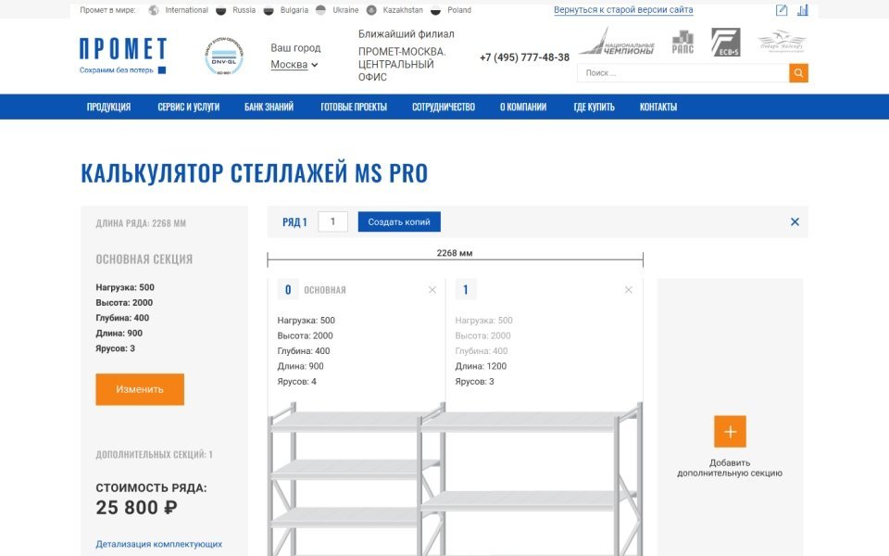Click the shelving rack illustration
The height and width of the screenshot is (556, 889).
tap(455, 479)
